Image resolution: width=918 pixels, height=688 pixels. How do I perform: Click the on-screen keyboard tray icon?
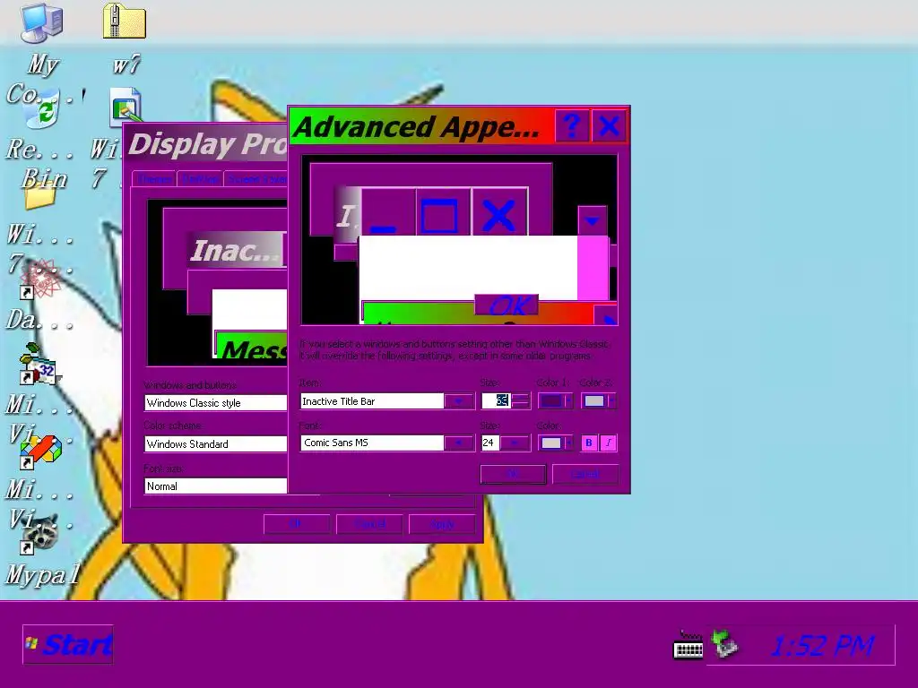click(688, 645)
